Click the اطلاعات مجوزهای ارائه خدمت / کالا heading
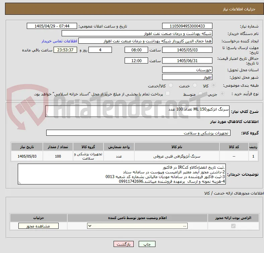 [x=234, y=193]
